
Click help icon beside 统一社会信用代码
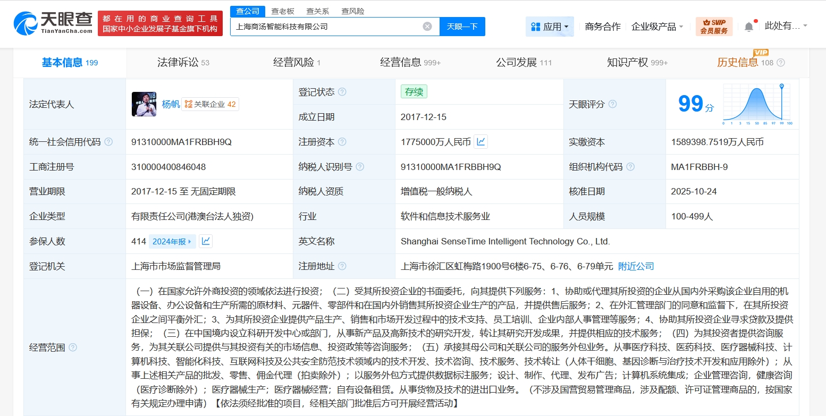(x=108, y=142)
